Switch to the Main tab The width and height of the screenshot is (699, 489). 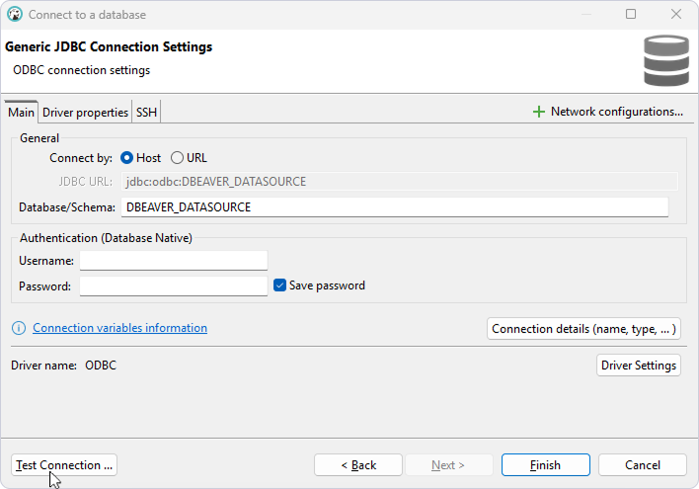[21, 113]
